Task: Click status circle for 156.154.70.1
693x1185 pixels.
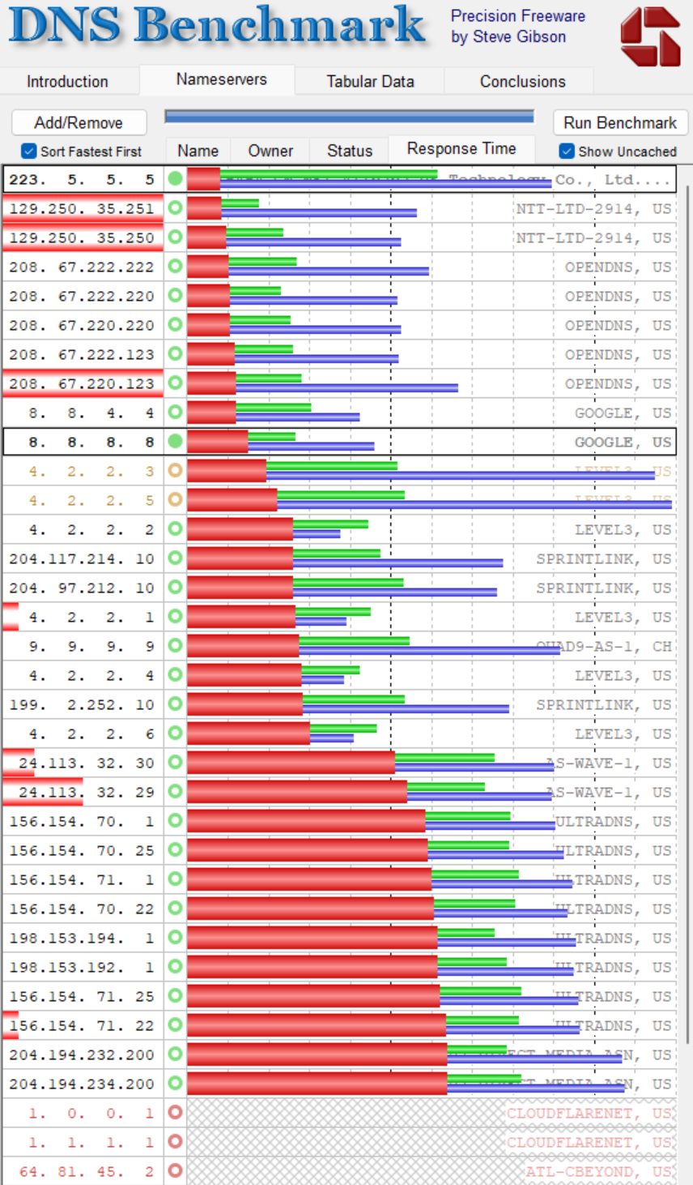Action: pyautogui.click(x=175, y=820)
